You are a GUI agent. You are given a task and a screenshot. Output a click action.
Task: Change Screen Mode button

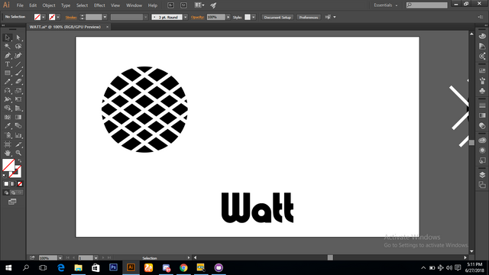[x=12, y=202]
